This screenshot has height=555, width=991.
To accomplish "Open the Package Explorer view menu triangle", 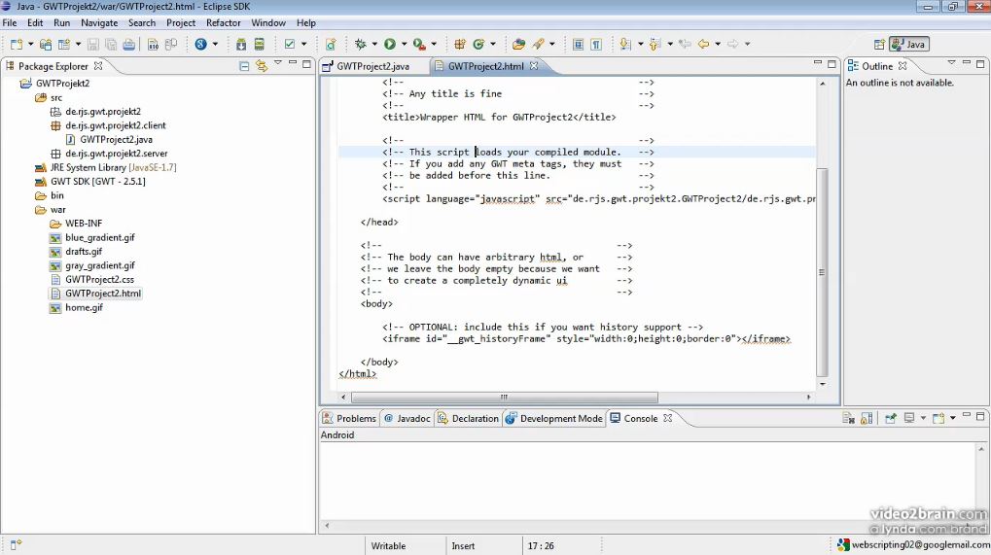I will (277, 62).
